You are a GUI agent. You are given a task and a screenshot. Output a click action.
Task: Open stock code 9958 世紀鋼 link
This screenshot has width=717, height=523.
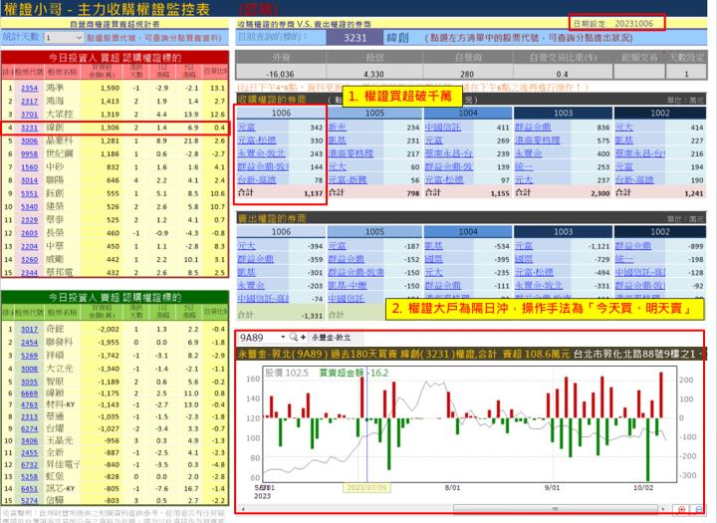click(x=29, y=154)
